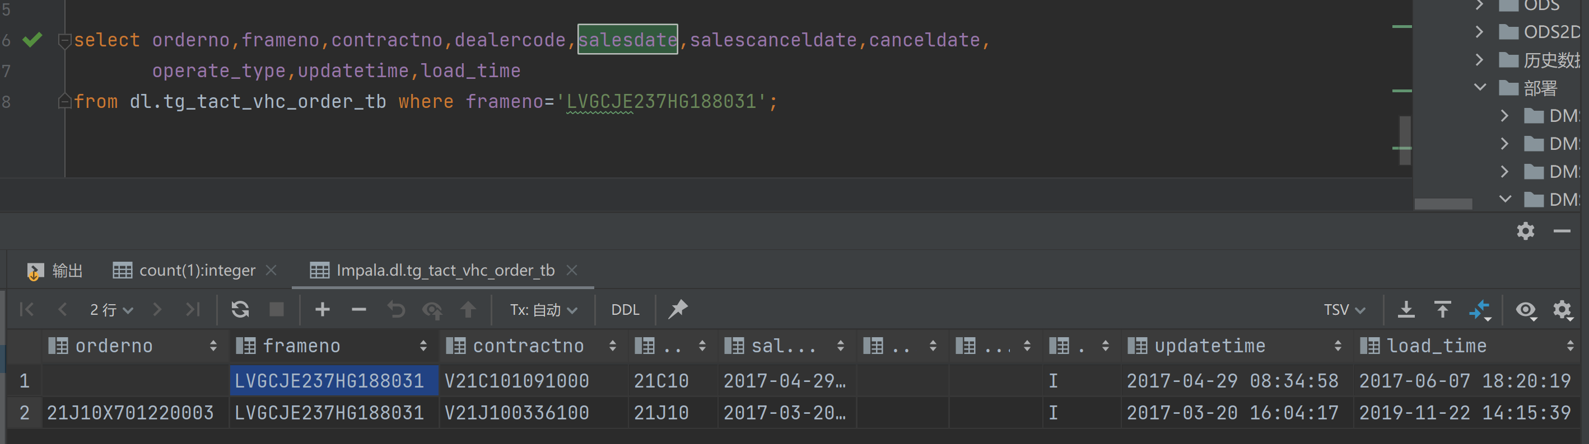Click the export data download icon
The image size is (1589, 444).
(x=1406, y=309)
